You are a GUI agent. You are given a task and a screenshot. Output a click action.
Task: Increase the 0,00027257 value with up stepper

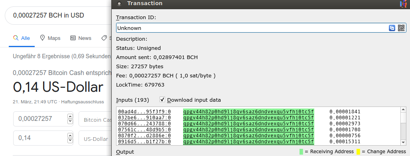[70, 116]
